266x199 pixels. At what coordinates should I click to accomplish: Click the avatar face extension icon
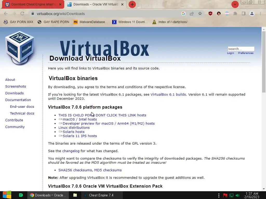(x=219, y=13)
